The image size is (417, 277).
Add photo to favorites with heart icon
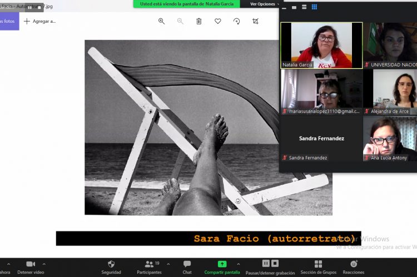[217, 21]
